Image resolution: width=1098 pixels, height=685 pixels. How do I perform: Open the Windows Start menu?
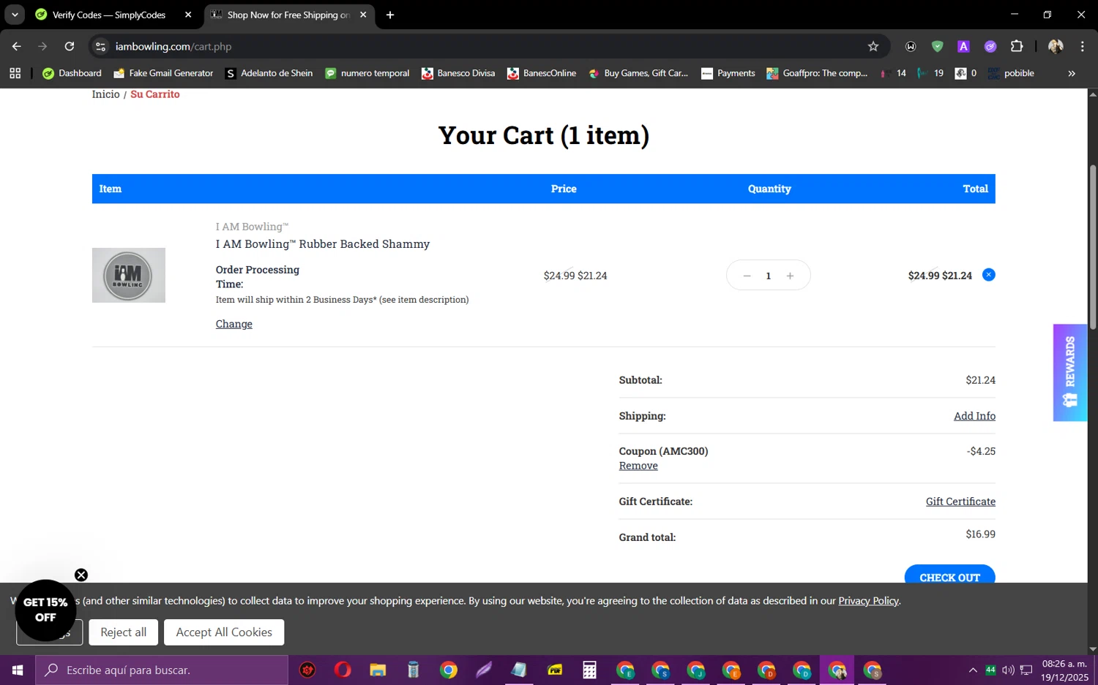point(18,670)
